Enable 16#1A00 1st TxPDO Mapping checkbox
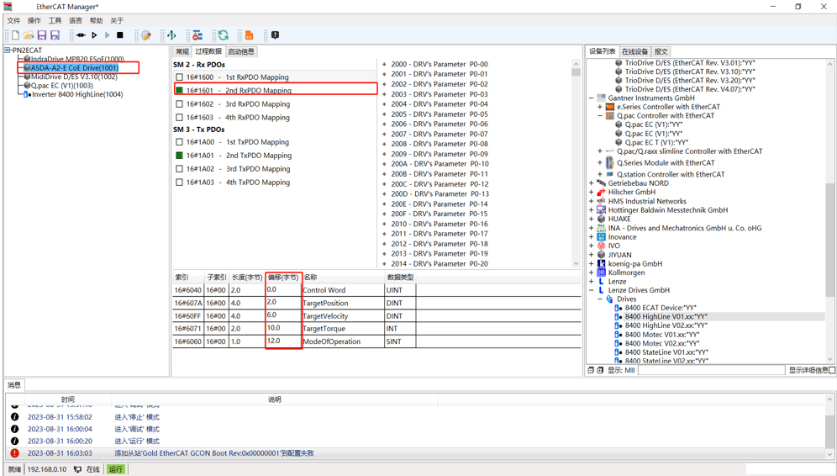 pyautogui.click(x=179, y=142)
